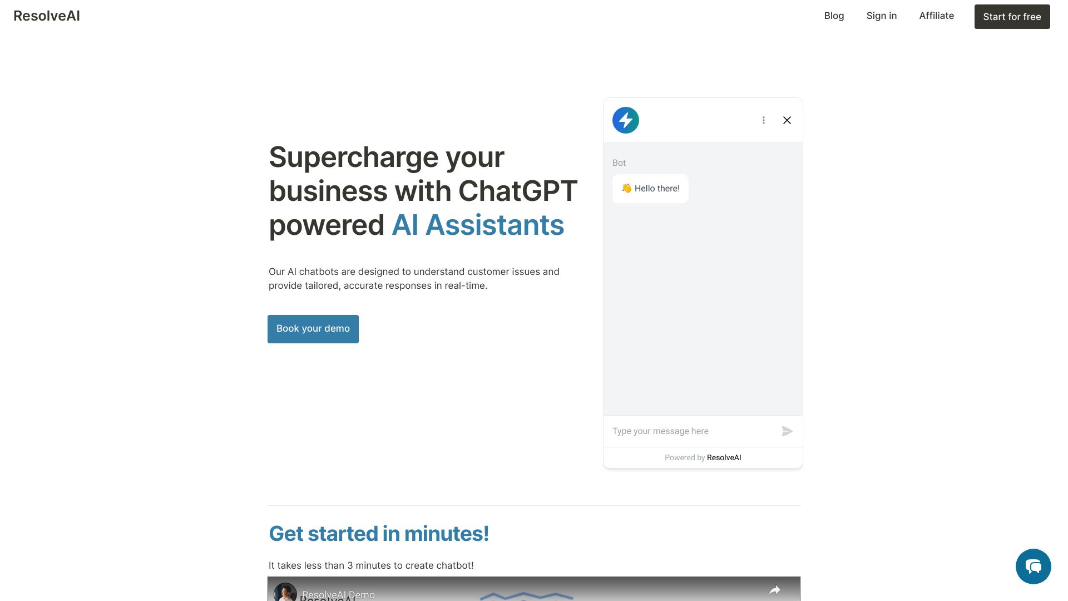Click the ResolveAI logo in top-left
This screenshot has width=1068, height=601.
tap(46, 14)
